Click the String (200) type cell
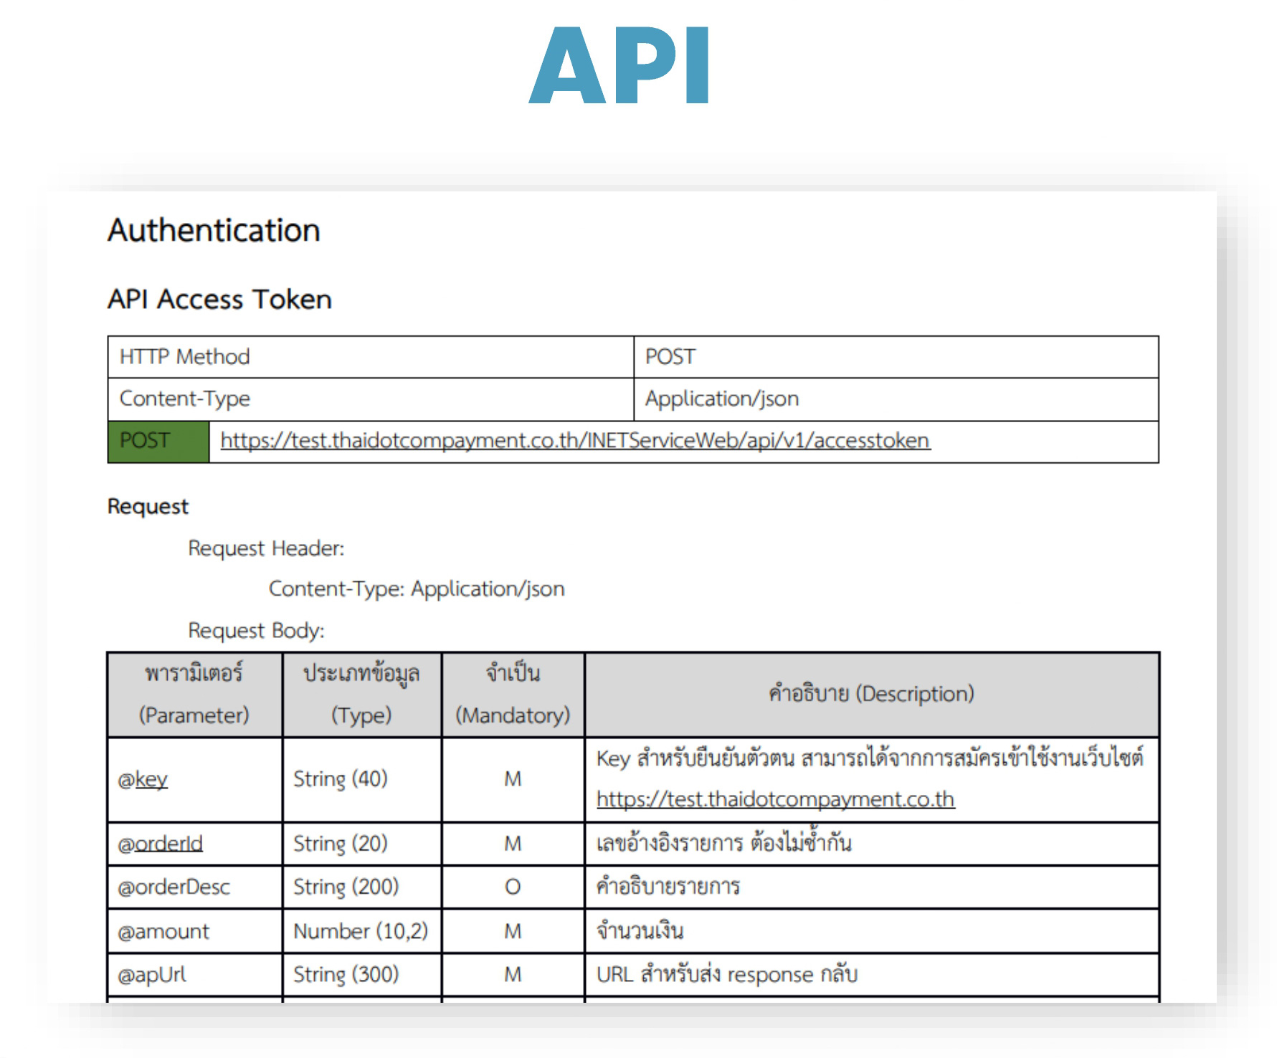This screenshot has width=1277, height=1058. 362,887
